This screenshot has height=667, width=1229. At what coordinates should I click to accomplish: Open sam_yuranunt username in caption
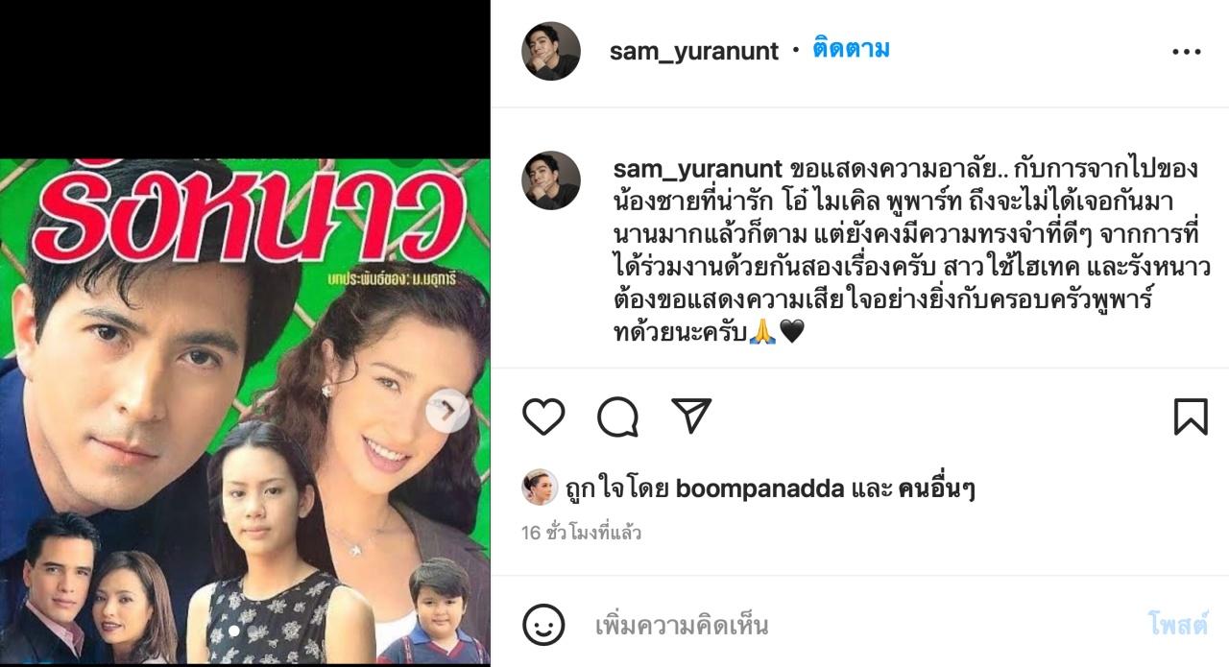(x=698, y=169)
